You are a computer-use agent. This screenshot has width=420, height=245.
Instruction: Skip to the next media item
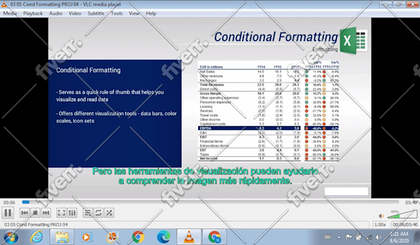46,213
